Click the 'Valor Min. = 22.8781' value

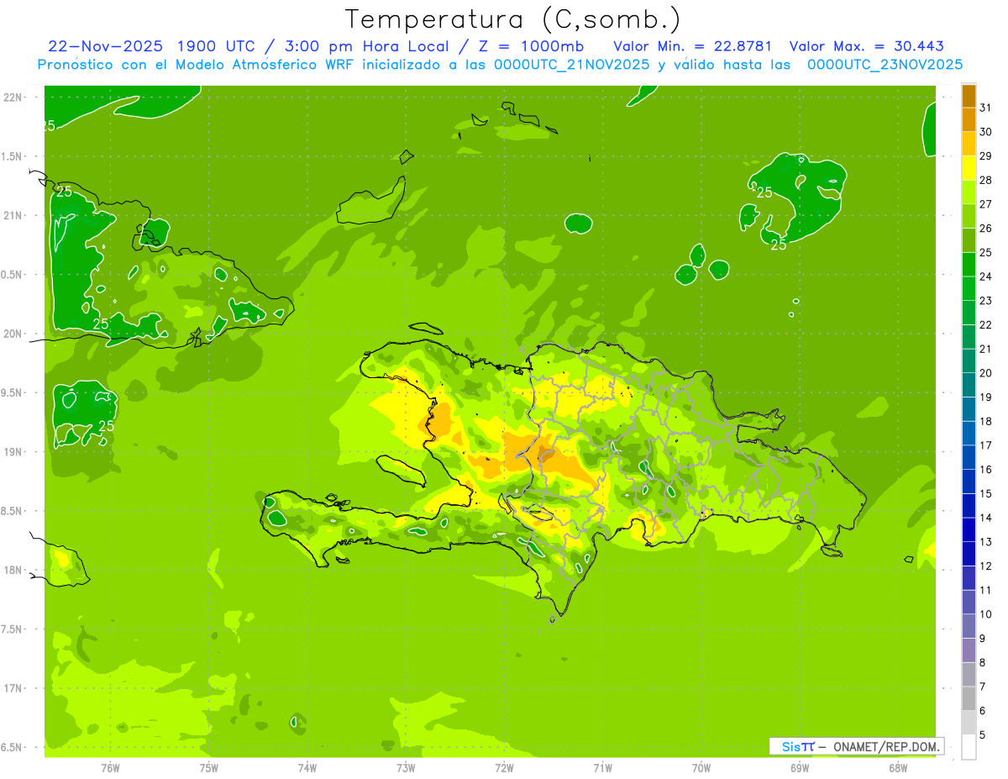tap(692, 46)
